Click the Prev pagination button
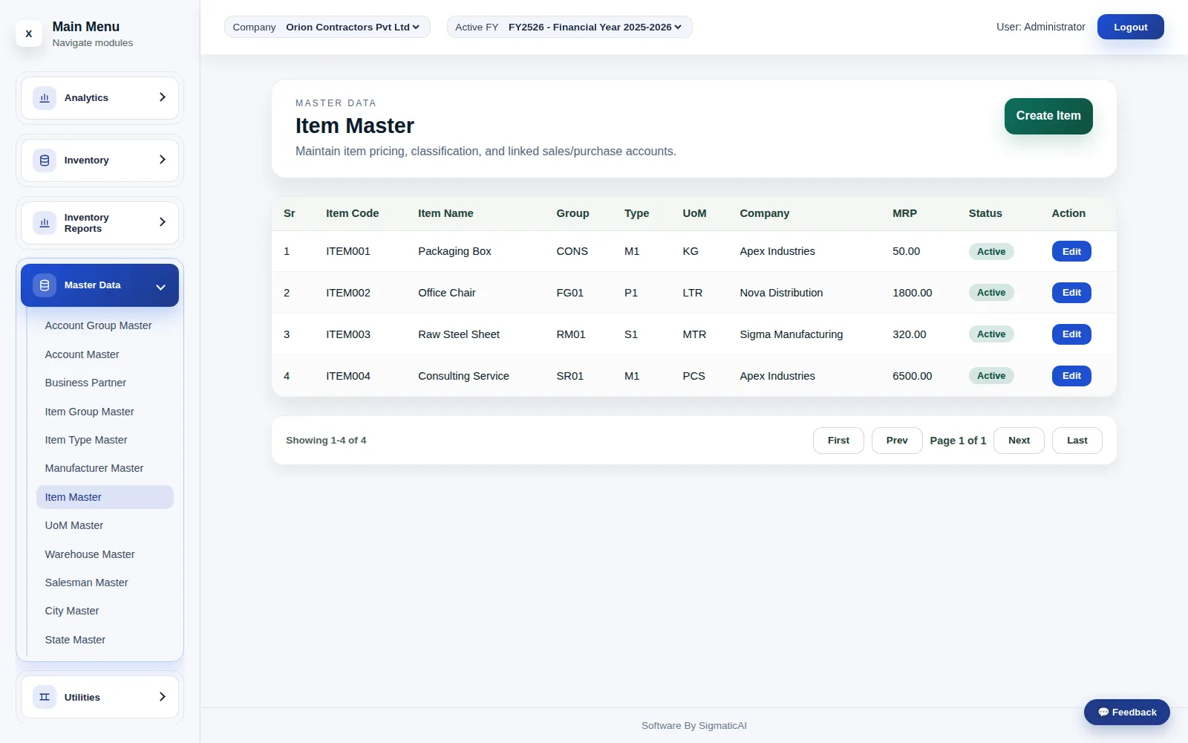The height and width of the screenshot is (743, 1188). (x=897, y=441)
